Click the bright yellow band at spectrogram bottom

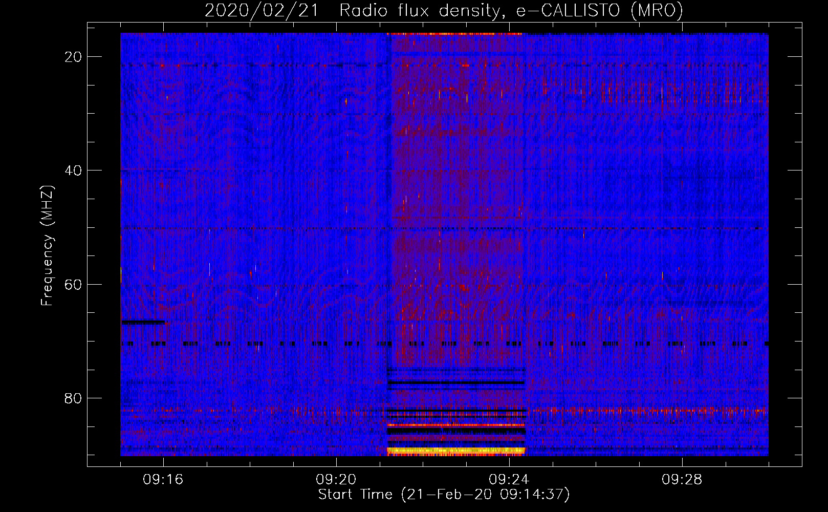456,451
